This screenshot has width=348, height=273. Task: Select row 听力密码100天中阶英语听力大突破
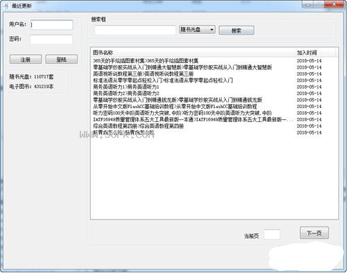[214, 113]
